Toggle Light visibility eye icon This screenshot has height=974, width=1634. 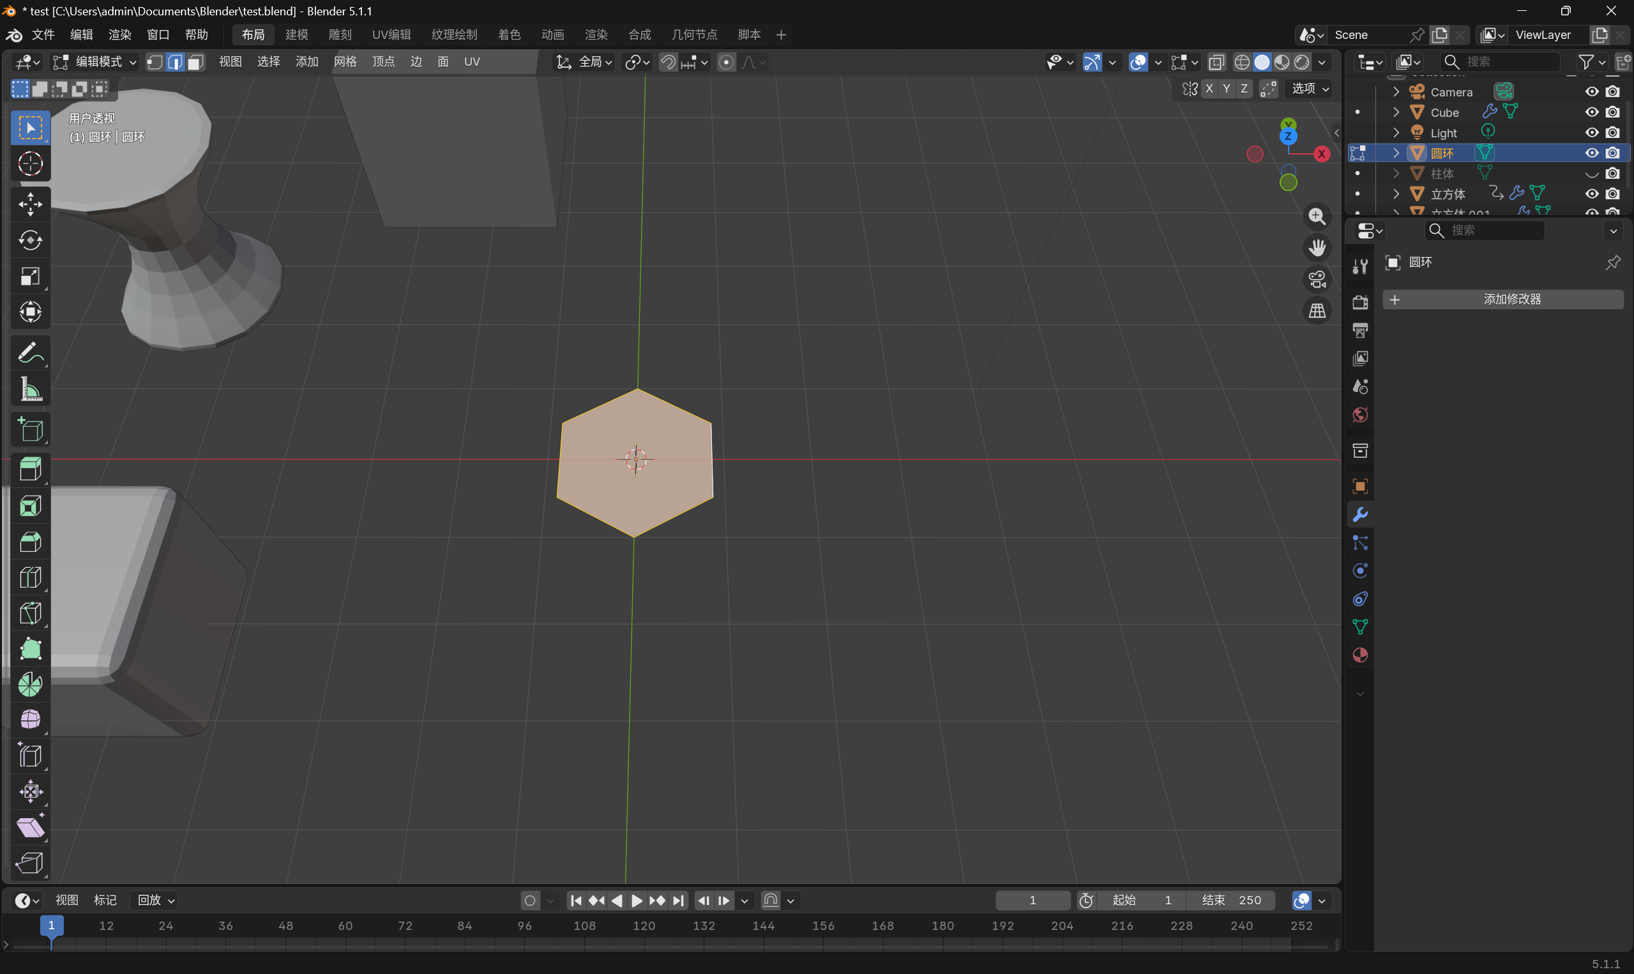coord(1592,133)
